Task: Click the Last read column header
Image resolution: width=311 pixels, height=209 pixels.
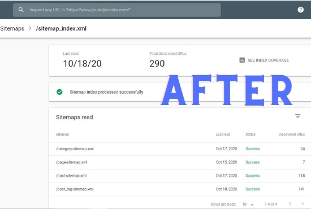Action: (x=223, y=134)
